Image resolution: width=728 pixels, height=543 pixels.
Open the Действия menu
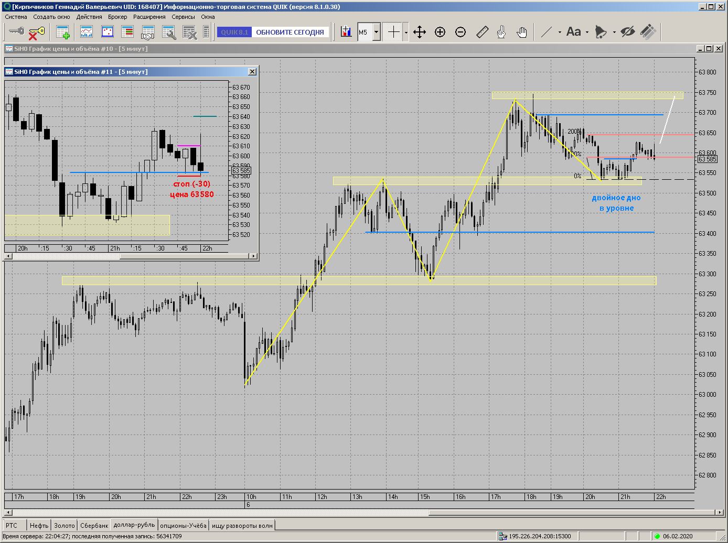pyautogui.click(x=89, y=17)
